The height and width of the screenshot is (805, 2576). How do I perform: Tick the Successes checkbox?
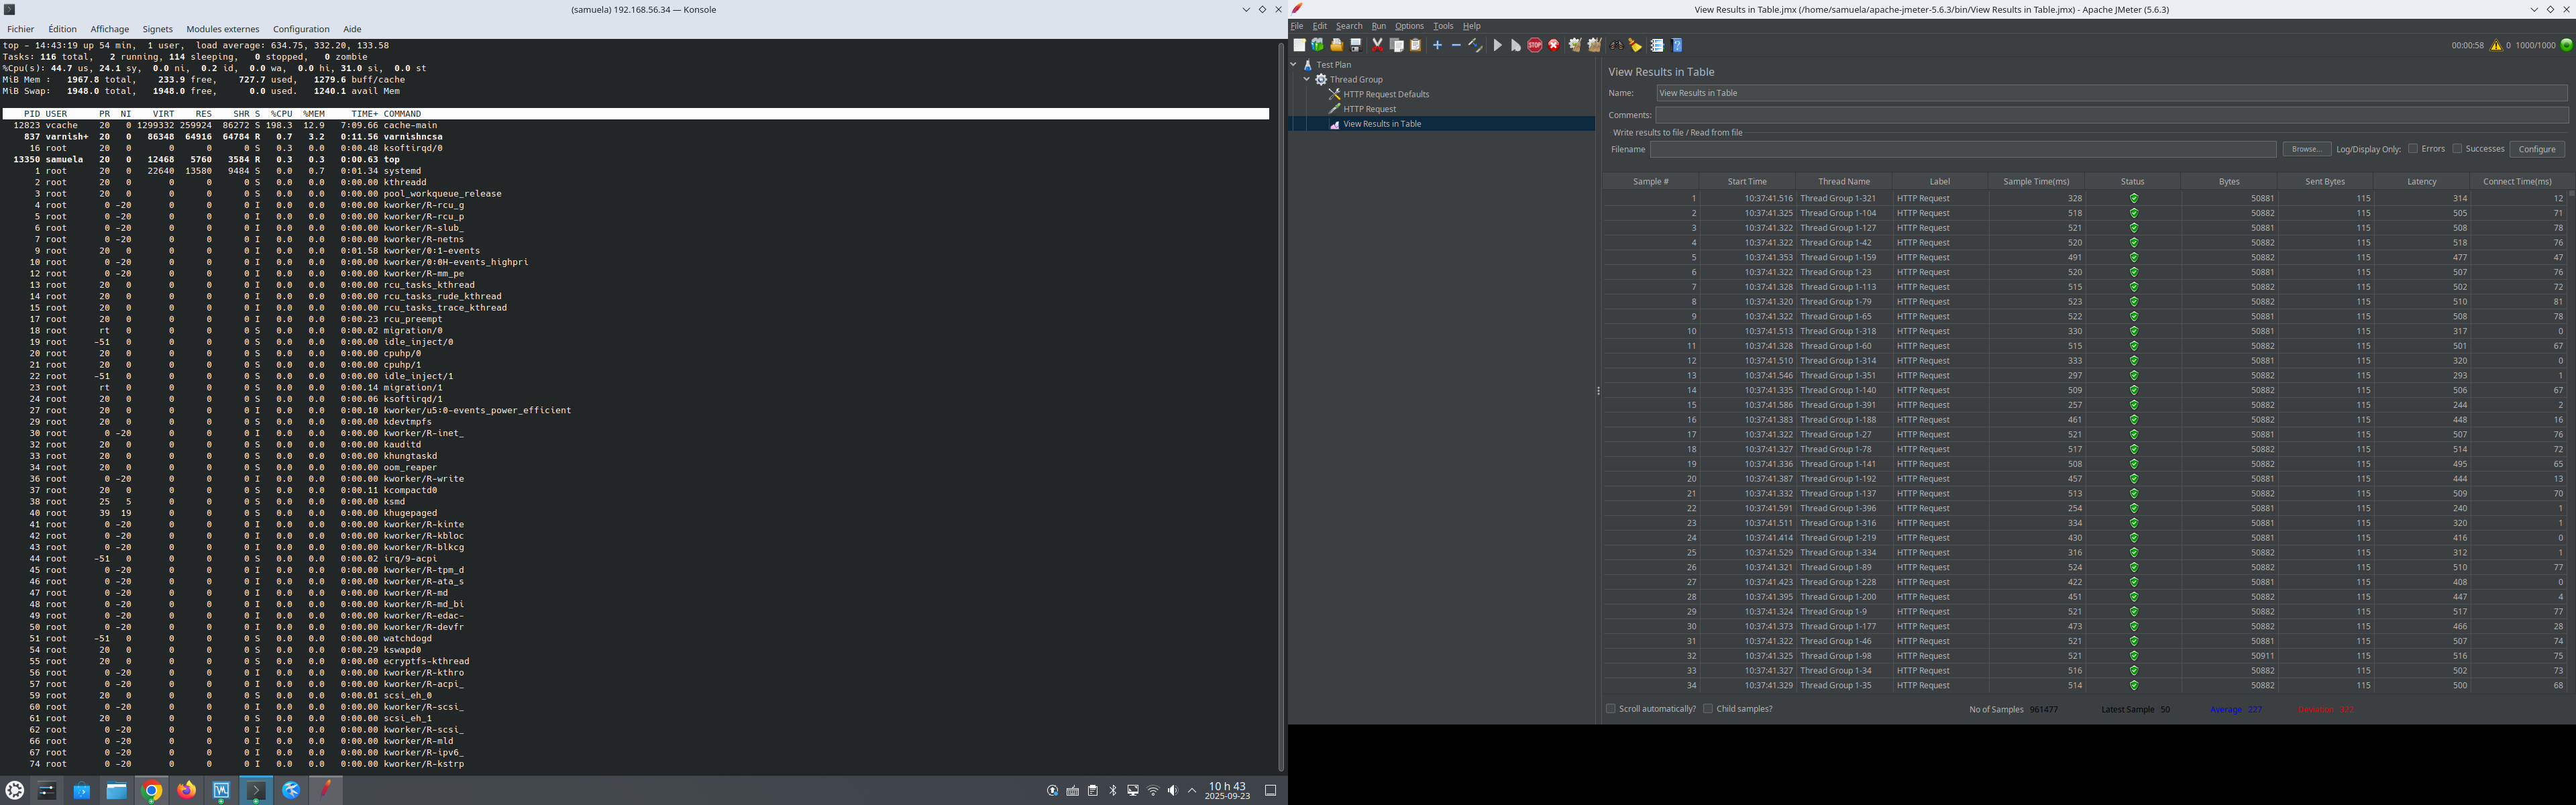point(2457,149)
